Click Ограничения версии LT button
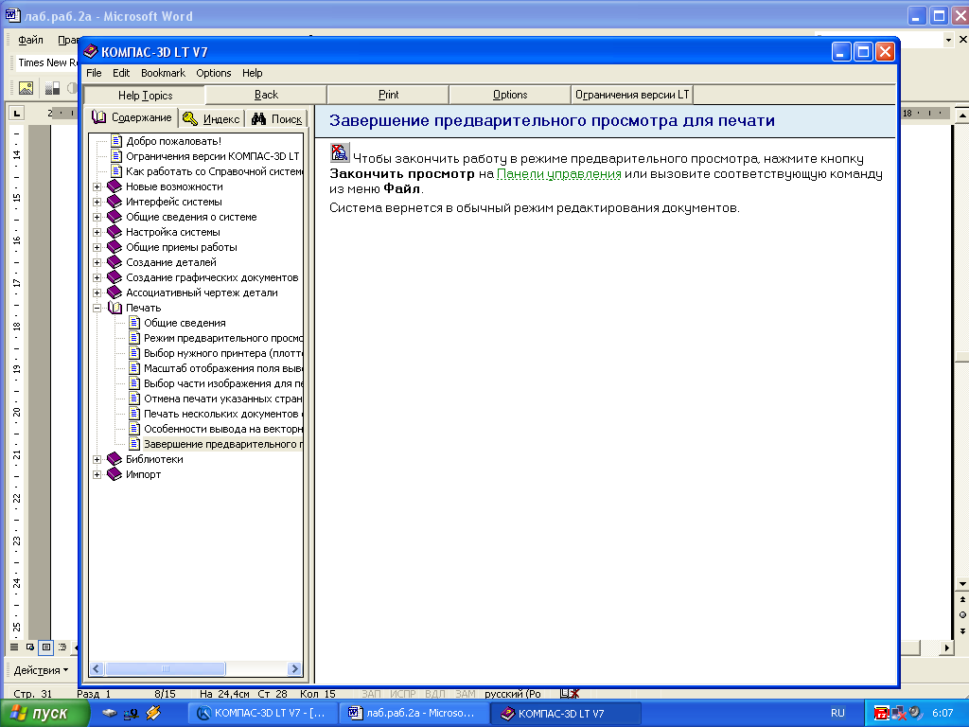 click(x=631, y=95)
